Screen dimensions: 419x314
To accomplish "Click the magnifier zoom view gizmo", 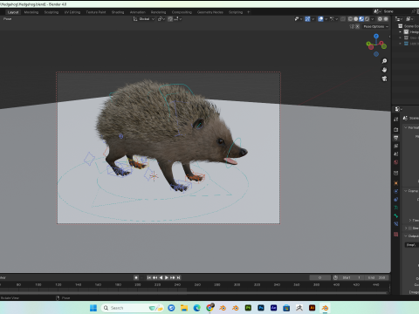I will [384, 61].
